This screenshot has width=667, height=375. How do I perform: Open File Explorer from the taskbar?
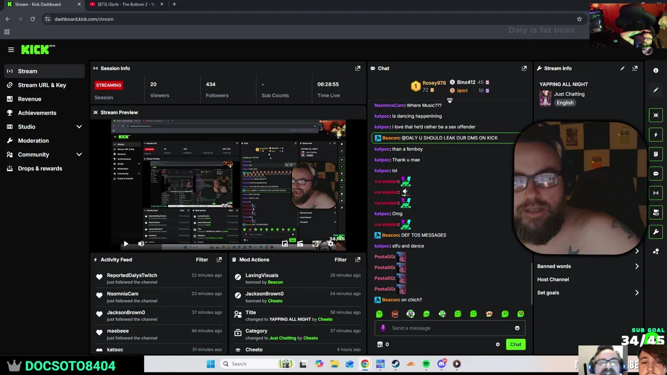(334, 364)
